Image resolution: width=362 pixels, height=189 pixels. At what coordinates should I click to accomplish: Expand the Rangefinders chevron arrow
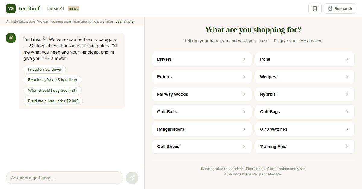click(244, 129)
